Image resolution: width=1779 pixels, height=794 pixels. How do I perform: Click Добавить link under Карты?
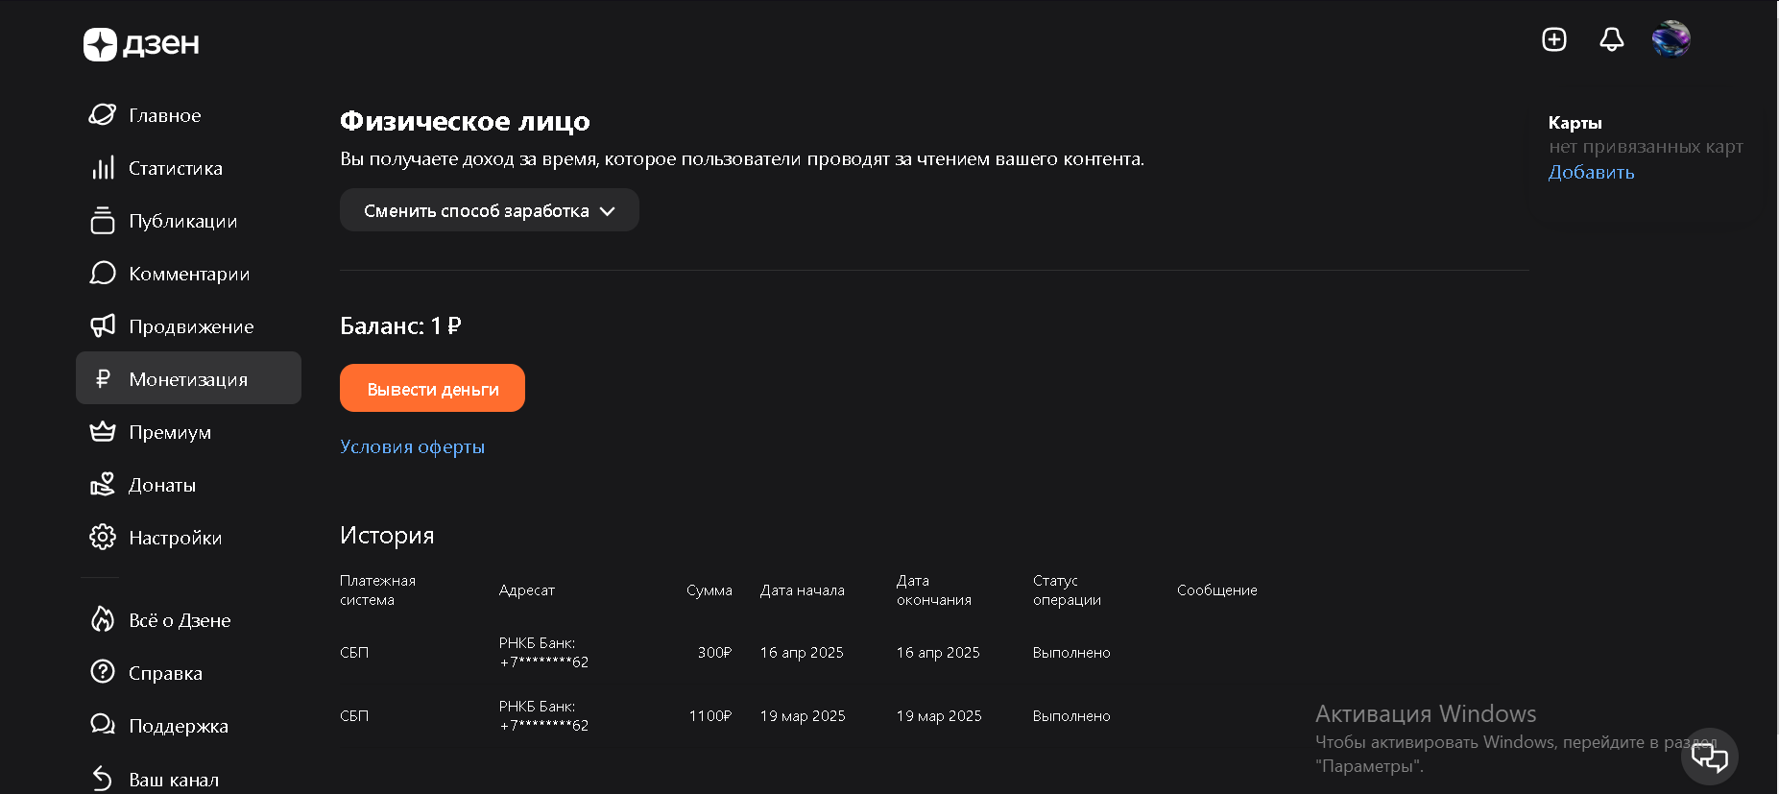[1591, 173]
